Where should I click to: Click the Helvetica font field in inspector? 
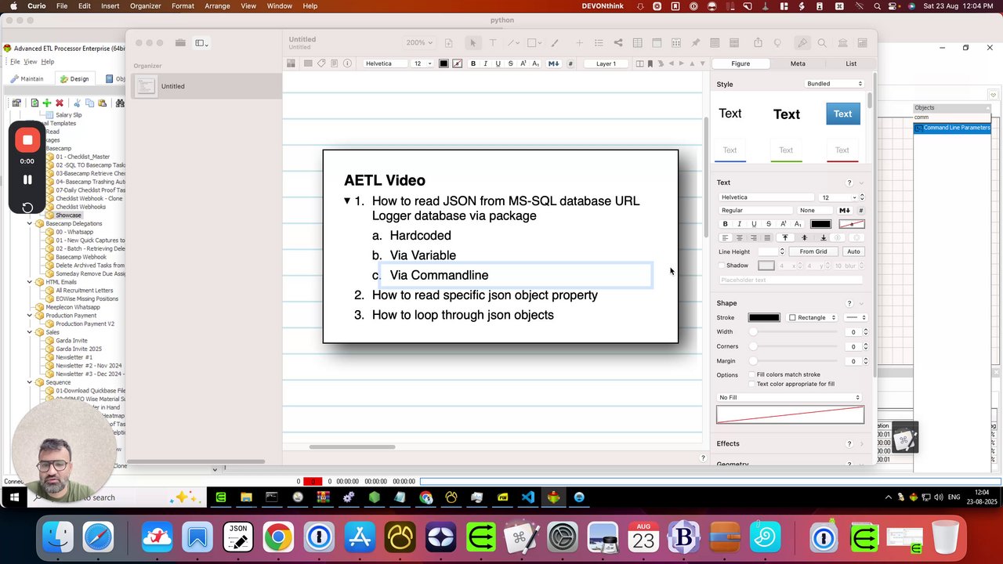[x=766, y=197]
